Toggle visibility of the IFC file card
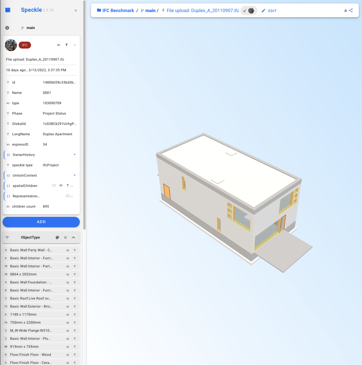The width and height of the screenshot is (362, 365). pos(58,45)
